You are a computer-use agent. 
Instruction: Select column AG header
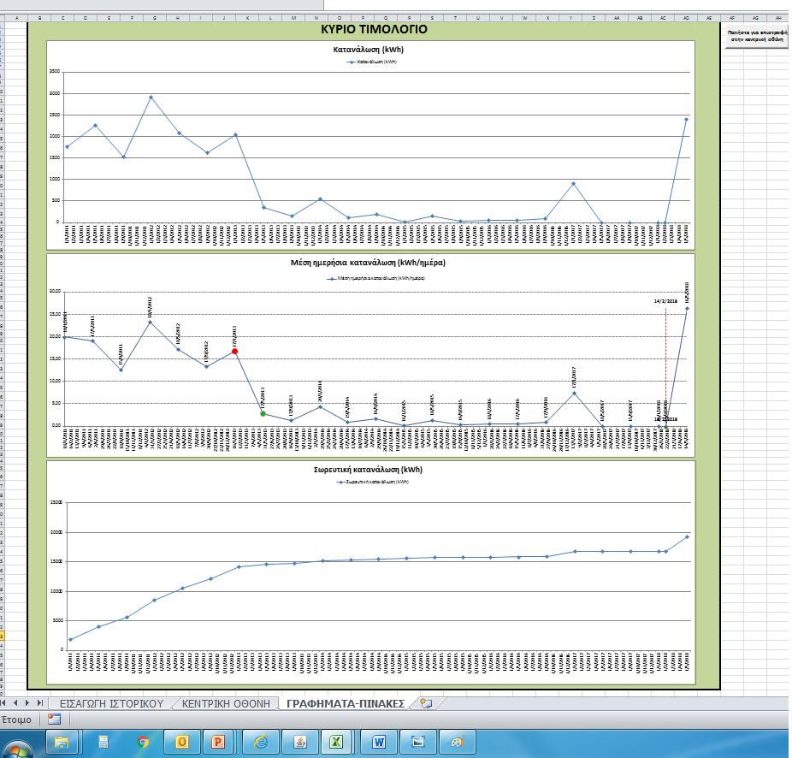755,18
